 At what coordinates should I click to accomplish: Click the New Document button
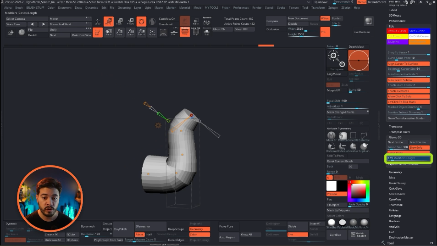[x=303, y=18]
